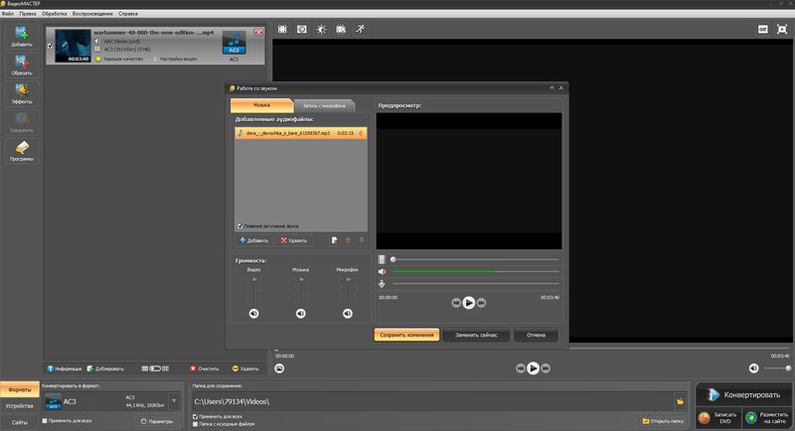Viewport: 795px width, 431px height.
Task: Skip to the previous frame in the dialog preview
Action: click(456, 303)
